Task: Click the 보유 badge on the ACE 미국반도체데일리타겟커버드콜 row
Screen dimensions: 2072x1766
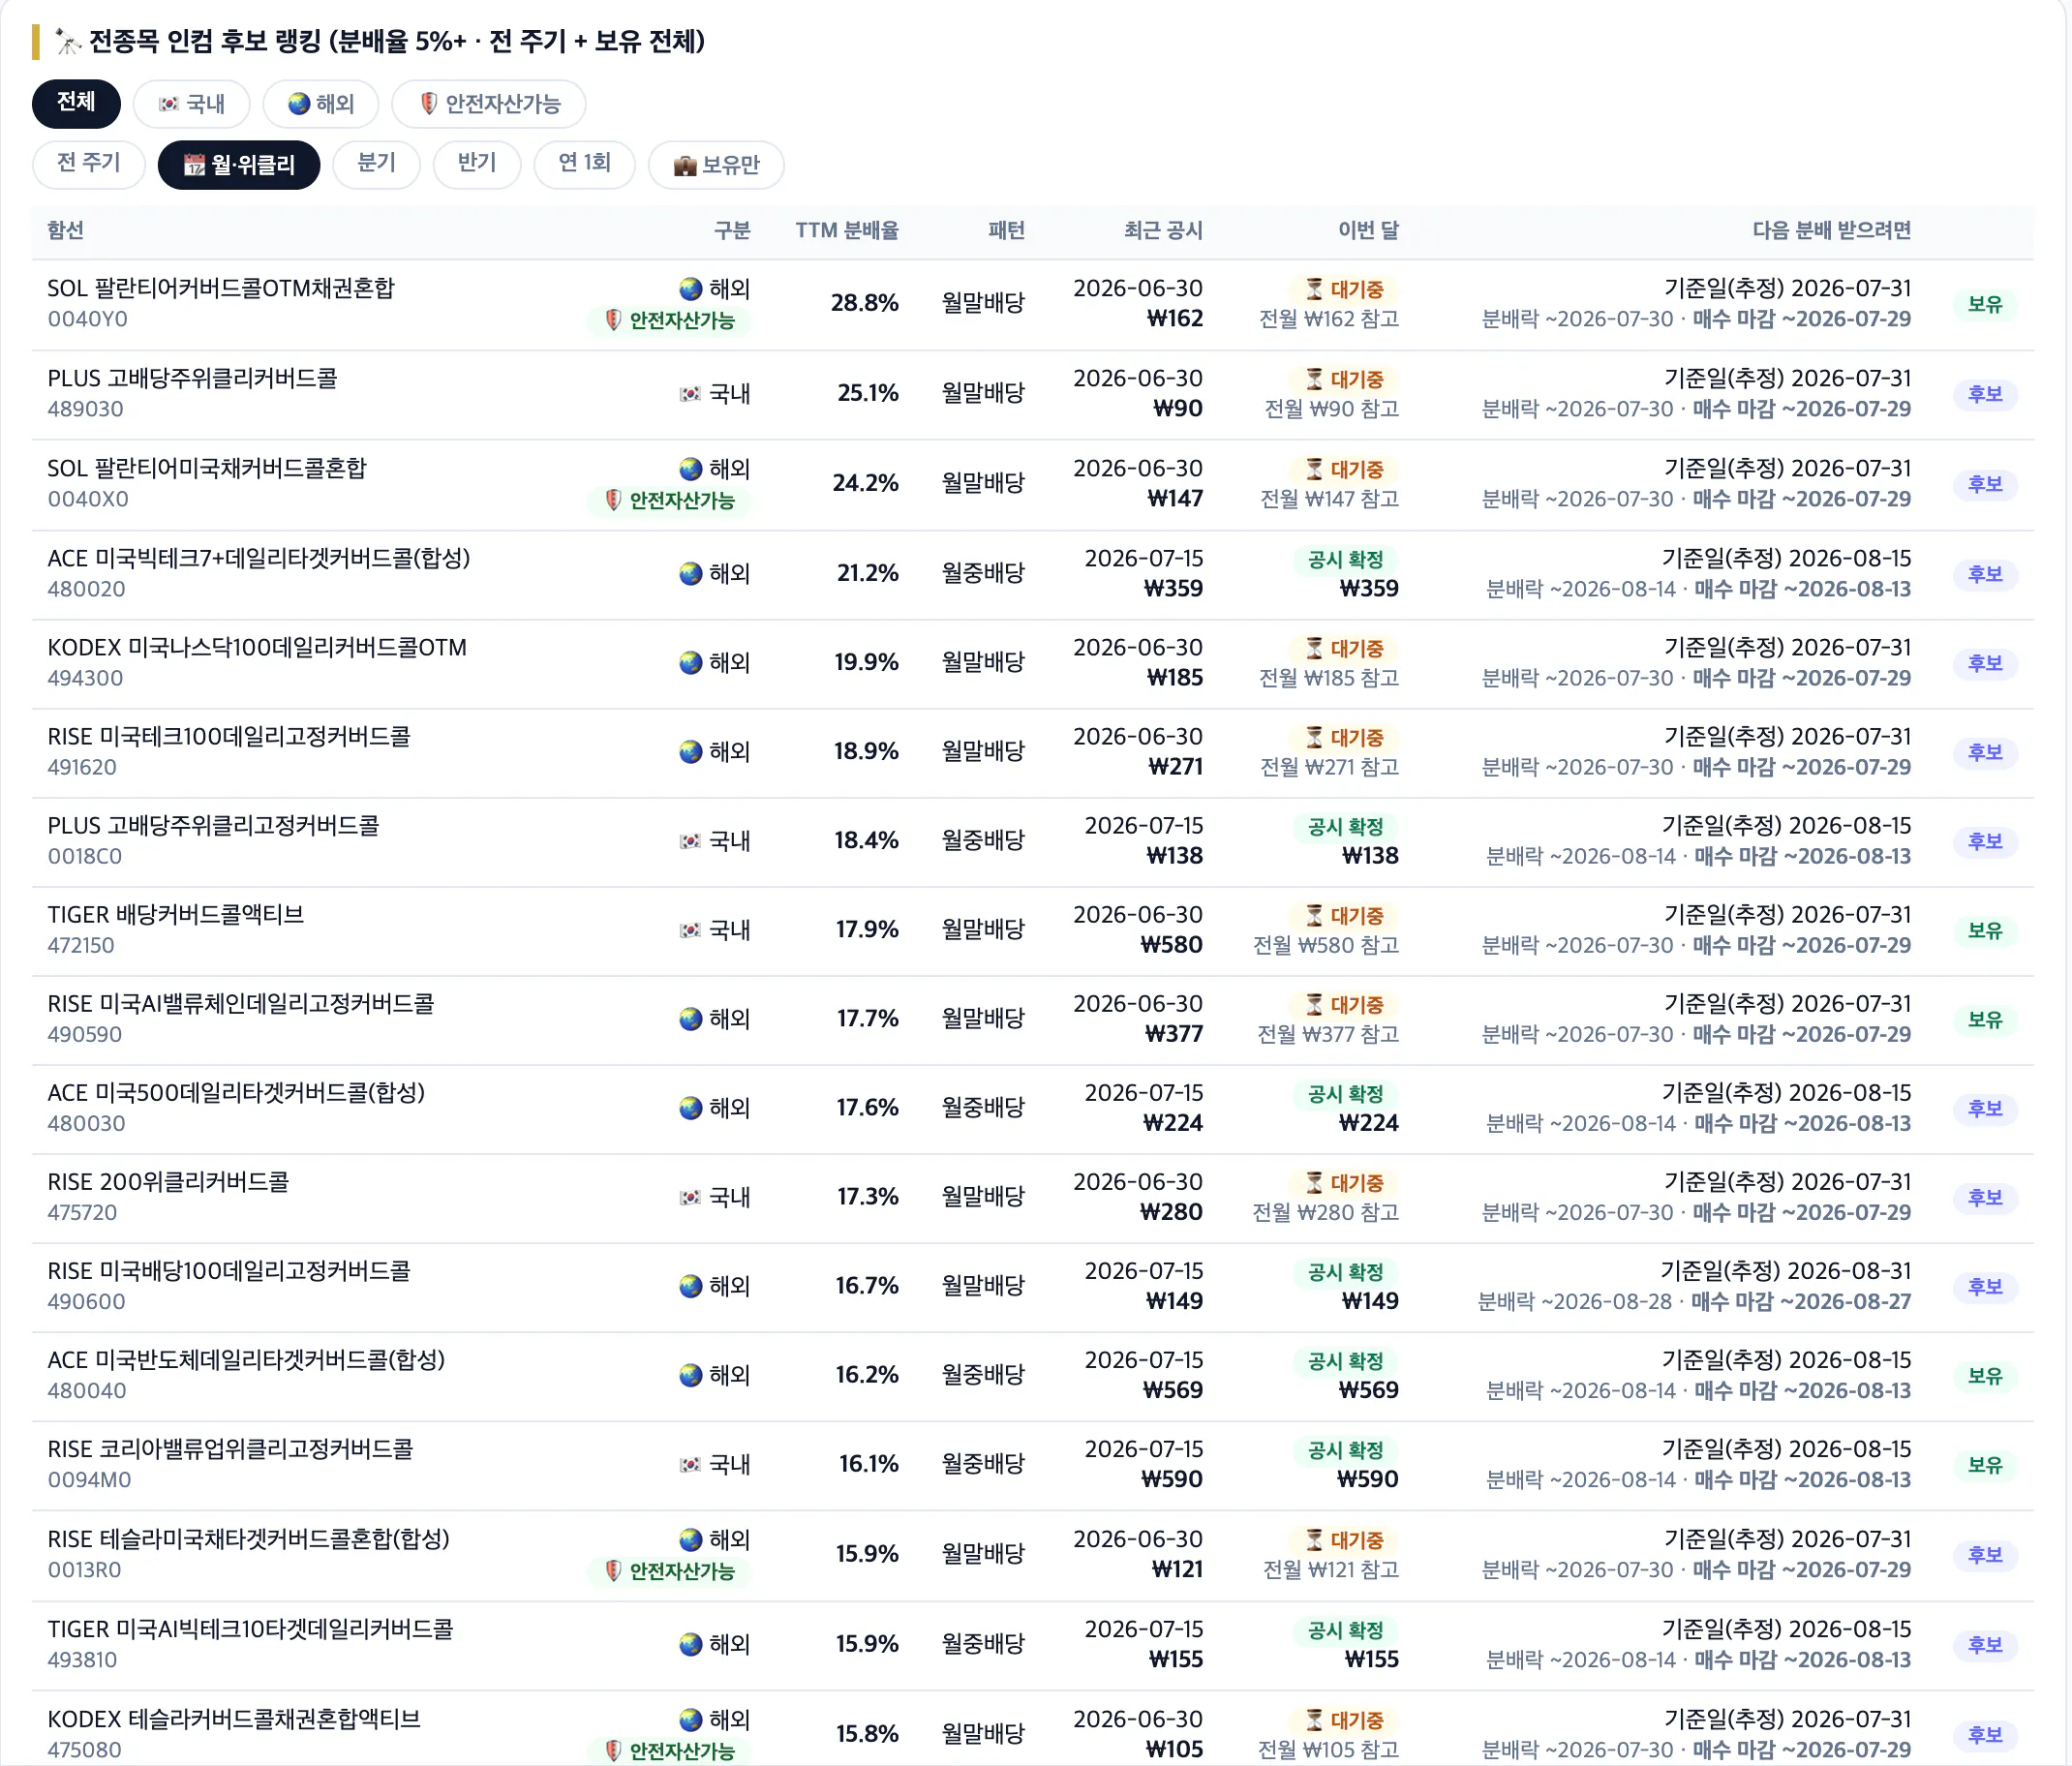Action: pyautogui.click(x=1984, y=1375)
